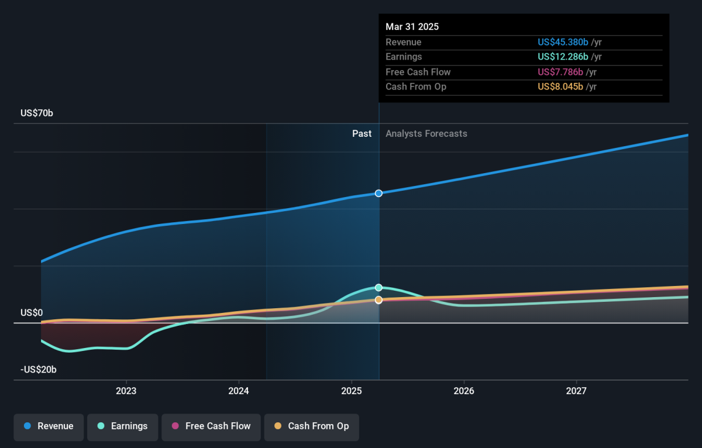Viewport: 702px width, 448px height.
Task: Click the Past label on chart
Action: pyautogui.click(x=362, y=133)
